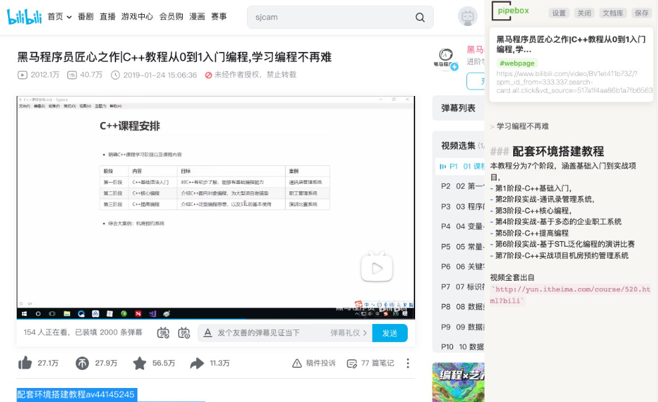Click the highlighted 配套环境搭建教程av44145245 text
Image resolution: width=658 pixels, height=402 pixels.
pyautogui.click(x=77, y=395)
